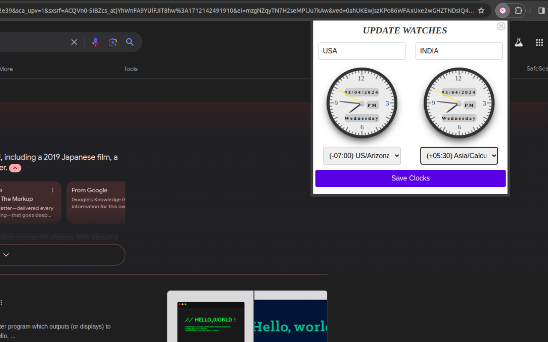Bookmark this page with the star icon
Screen dimensions: 548x342
coord(481,10)
